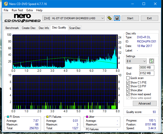
Task: Click the cyan PI Errors legend swatch
Action: pos(8,117)
